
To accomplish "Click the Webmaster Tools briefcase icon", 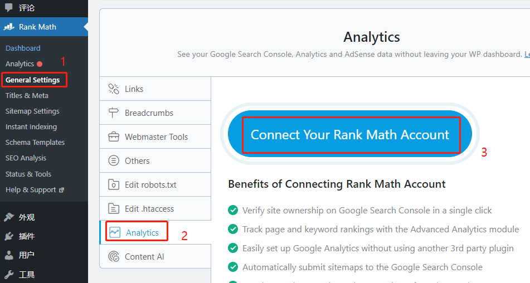I will point(114,137).
